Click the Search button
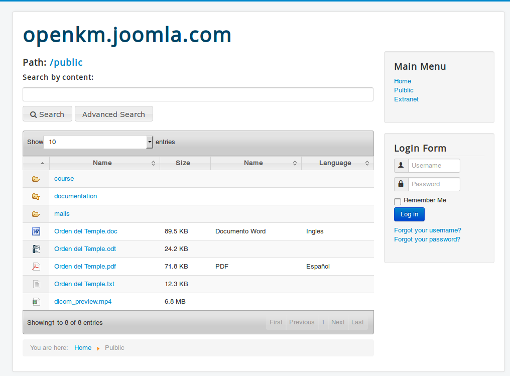The width and height of the screenshot is (510, 376). 48,114
